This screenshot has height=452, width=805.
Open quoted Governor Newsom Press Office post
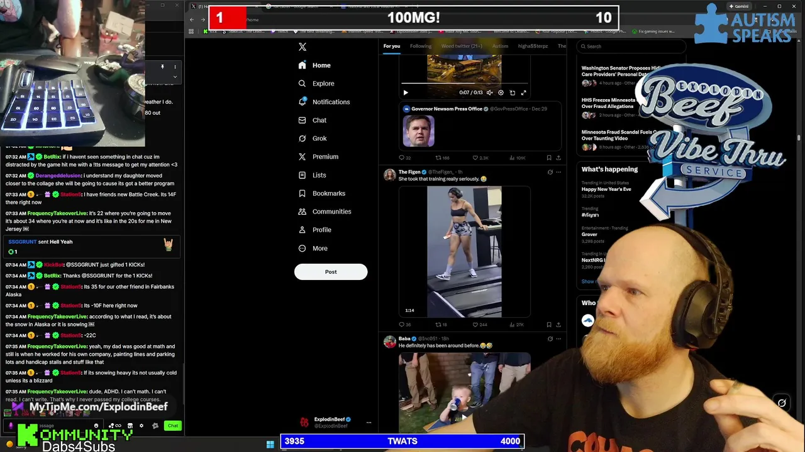[480, 126]
